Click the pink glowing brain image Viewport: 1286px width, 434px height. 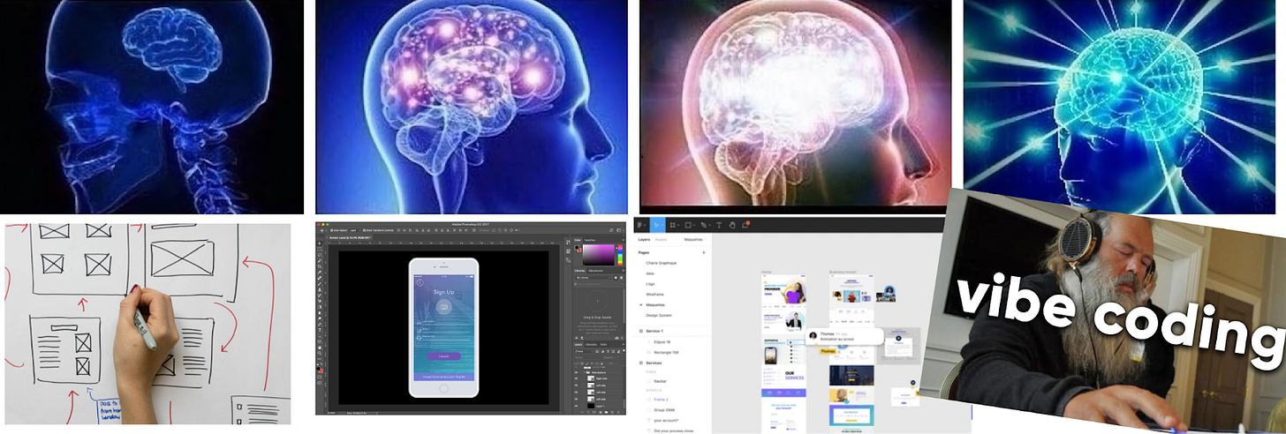coord(472,107)
